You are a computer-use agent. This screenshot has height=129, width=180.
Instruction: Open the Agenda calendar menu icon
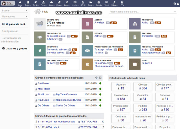point(99,2)
